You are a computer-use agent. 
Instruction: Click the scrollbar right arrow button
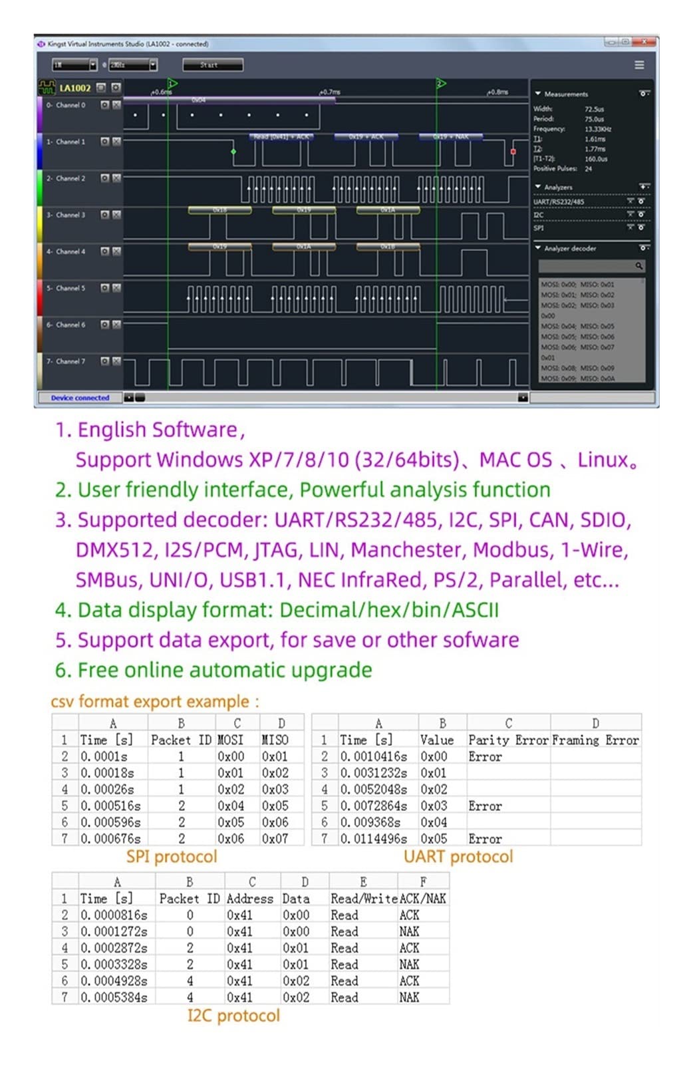[x=523, y=398]
